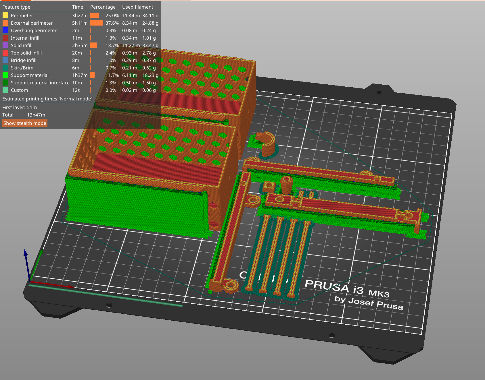Image resolution: width=485 pixels, height=380 pixels.
Task: Toggle visibility of External perimeter label
Action: pos(32,23)
